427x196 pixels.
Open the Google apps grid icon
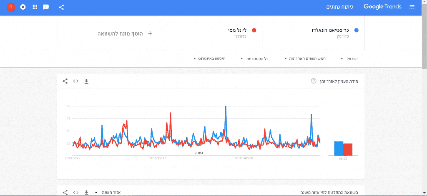[35, 7]
